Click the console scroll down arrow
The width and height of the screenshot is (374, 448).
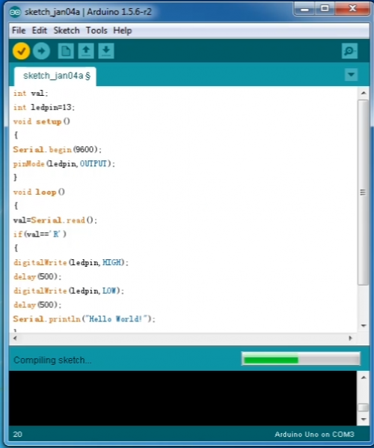click(x=364, y=419)
